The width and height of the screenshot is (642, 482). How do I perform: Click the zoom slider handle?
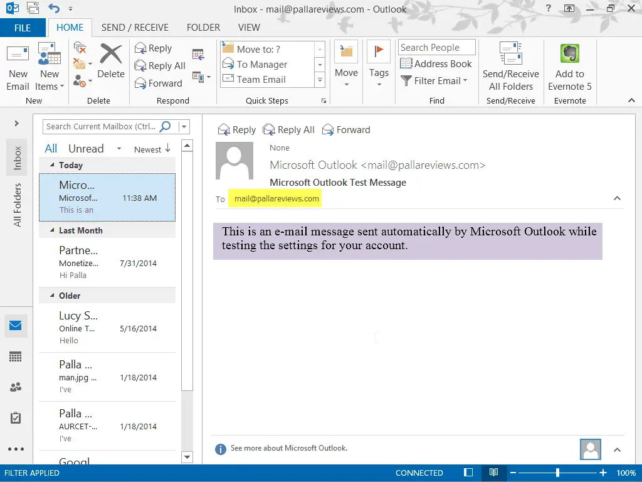click(x=557, y=473)
